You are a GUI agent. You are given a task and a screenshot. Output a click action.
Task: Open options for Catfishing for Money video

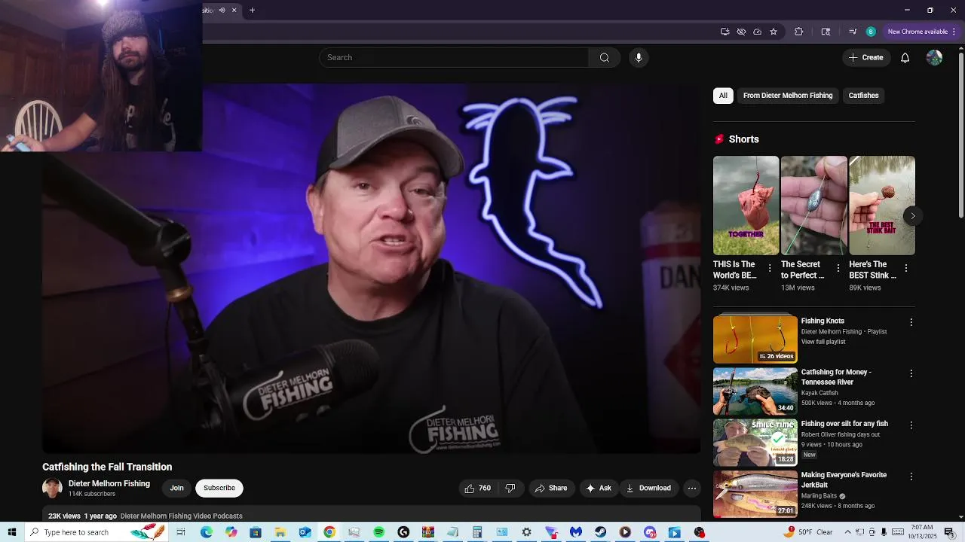[x=911, y=373]
